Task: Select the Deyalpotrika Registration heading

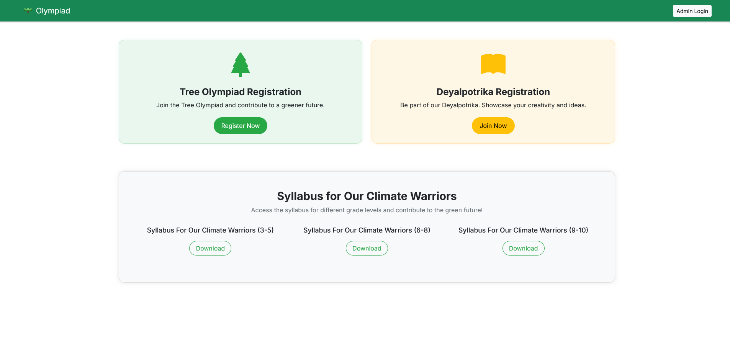Action: coord(493,92)
